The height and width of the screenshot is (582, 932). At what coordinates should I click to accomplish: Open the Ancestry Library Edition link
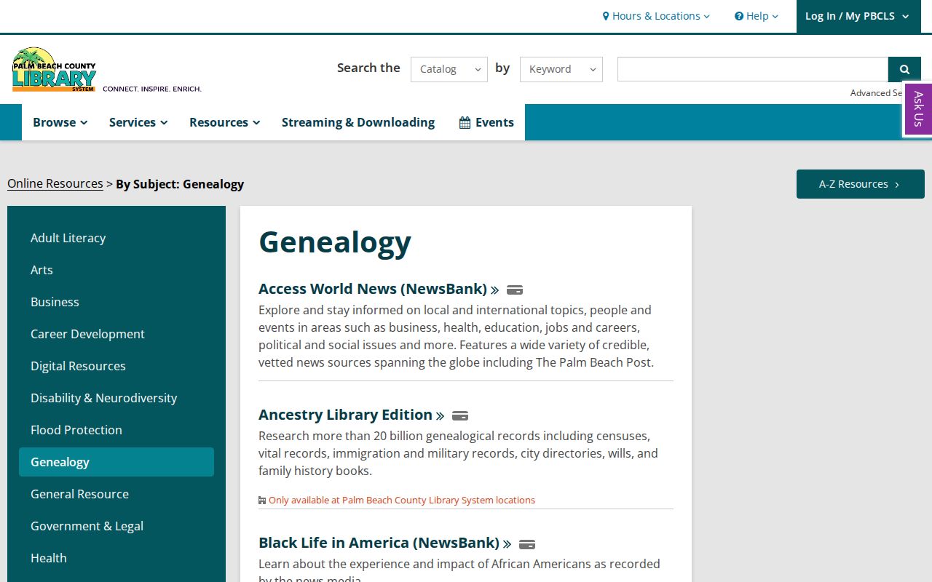(351, 415)
